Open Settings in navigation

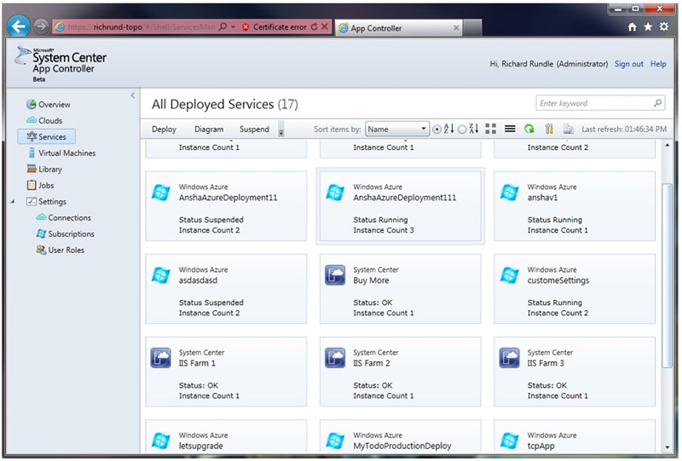(47, 201)
